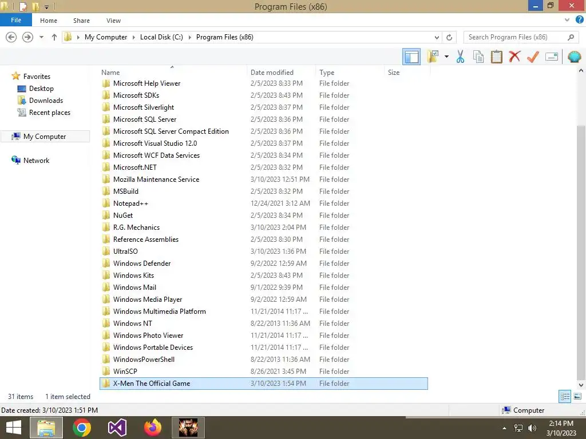
Task: Click the Rename label icon in toolbar
Action: pos(552,57)
